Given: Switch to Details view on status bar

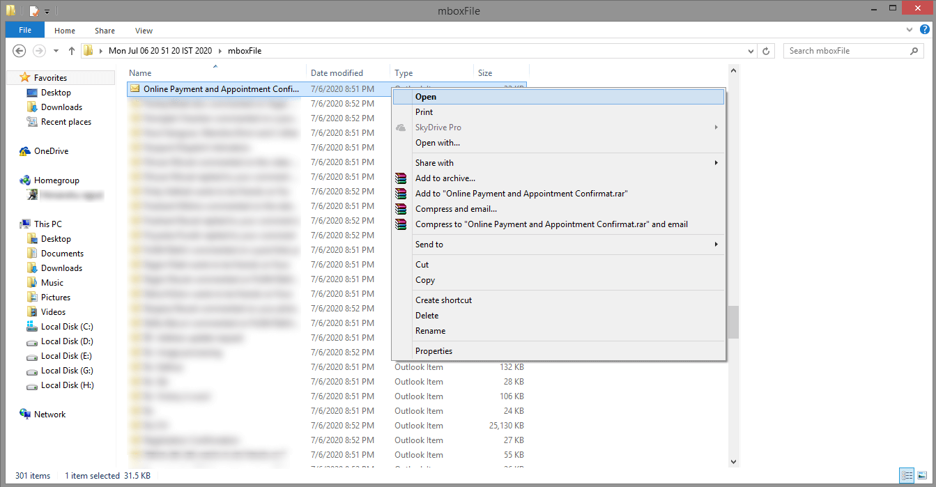Looking at the screenshot, I should tap(907, 475).
